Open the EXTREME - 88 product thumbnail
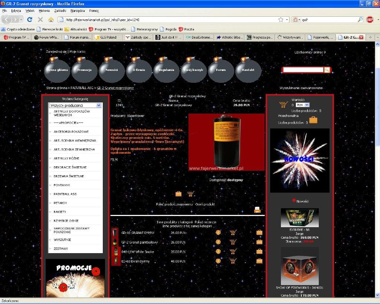Viewport: 380px width, 304px height. pyautogui.click(x=299, y=218)
